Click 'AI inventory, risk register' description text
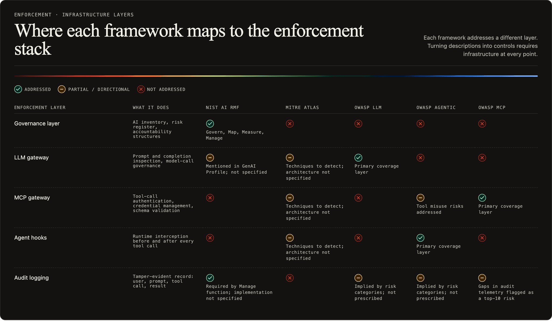The height and width of the screenshot is (321, 552). click(x=158, y=129)
